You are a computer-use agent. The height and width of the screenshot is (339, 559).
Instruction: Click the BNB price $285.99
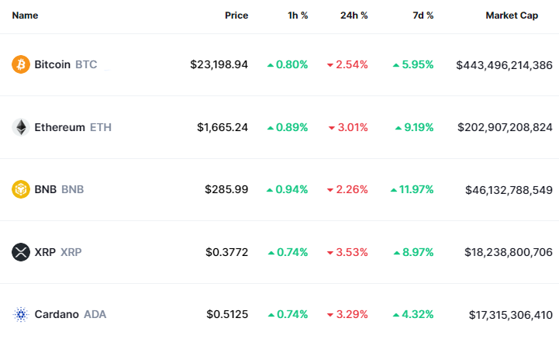(x=226, y=189)
